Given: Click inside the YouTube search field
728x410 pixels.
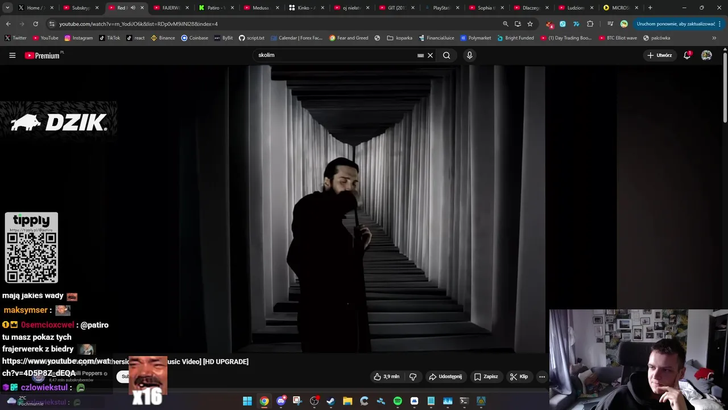Looking at the screenshot, I should pyautogui.click(x=336, y=55).
